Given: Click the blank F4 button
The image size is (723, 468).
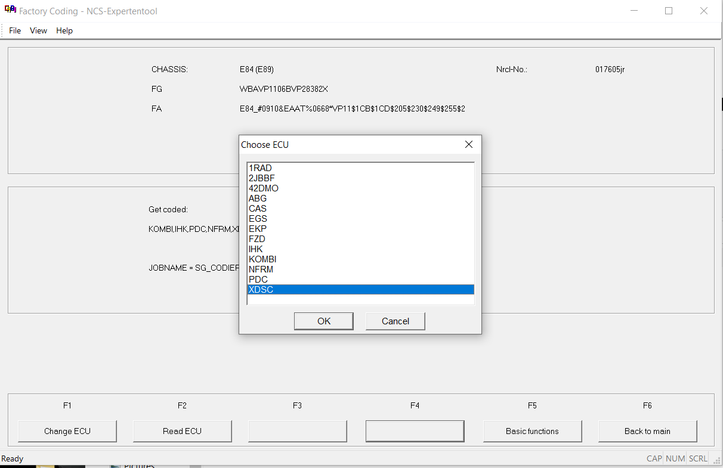Looking at the screenshot, I should pos(415,431).
